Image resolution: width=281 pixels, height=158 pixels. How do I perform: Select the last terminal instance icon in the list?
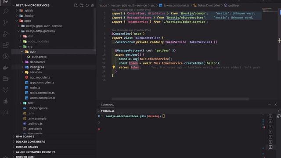click(x=270, y=147)
